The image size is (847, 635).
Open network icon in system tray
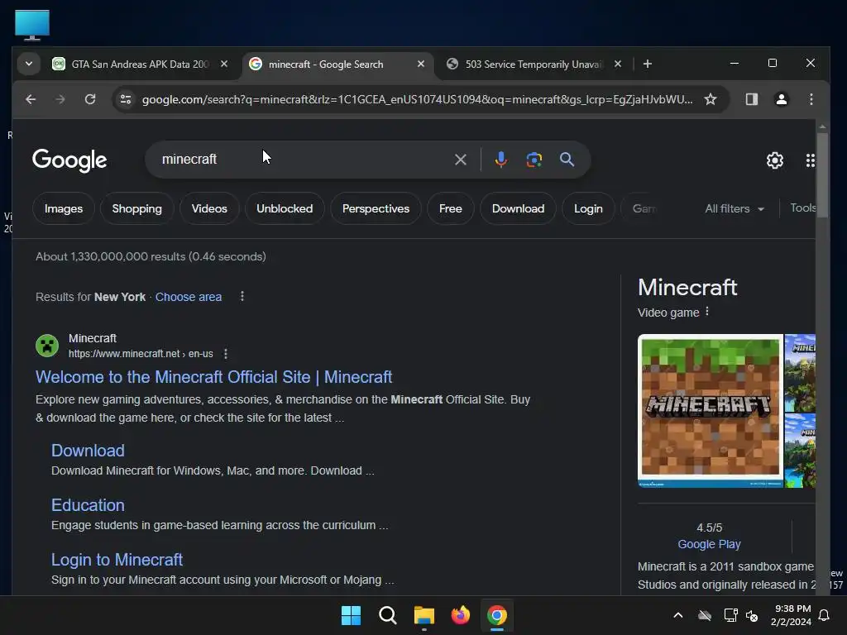point(730,615)
